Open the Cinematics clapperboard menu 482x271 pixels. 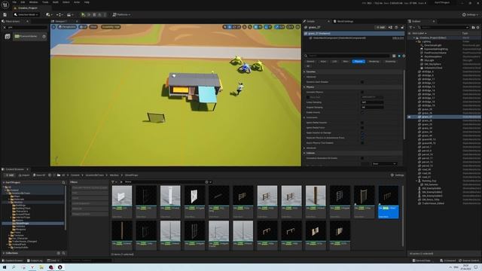tap(69, 14)
